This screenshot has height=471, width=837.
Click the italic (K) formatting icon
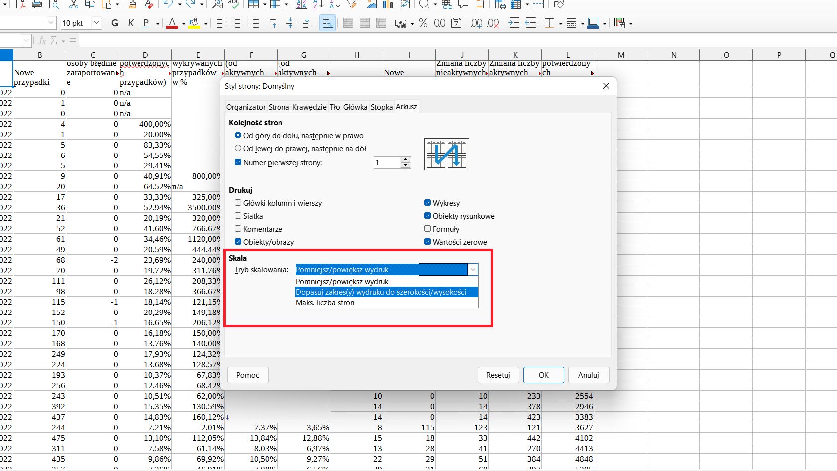click(x=131, y=23)
